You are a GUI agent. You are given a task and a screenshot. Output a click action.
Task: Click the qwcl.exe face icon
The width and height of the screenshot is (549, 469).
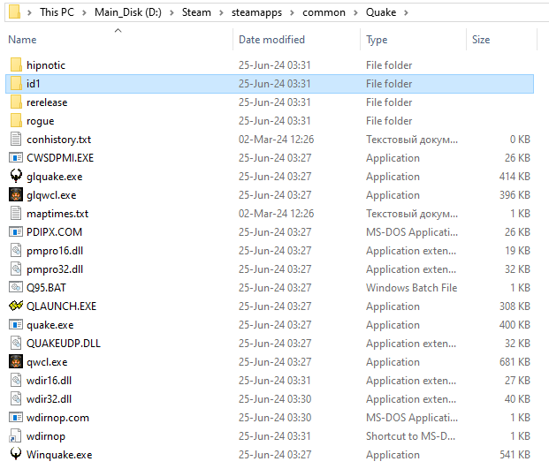pos(16,361)
